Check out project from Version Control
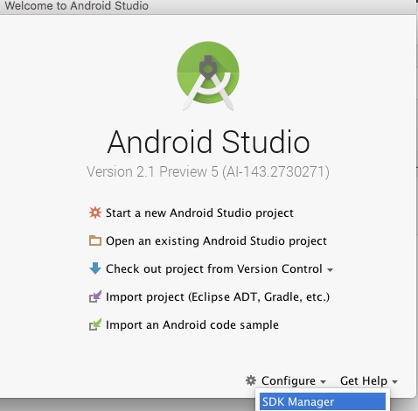Image resolution: width=418 pixels, height=411 pixels. tap(214, 268)
